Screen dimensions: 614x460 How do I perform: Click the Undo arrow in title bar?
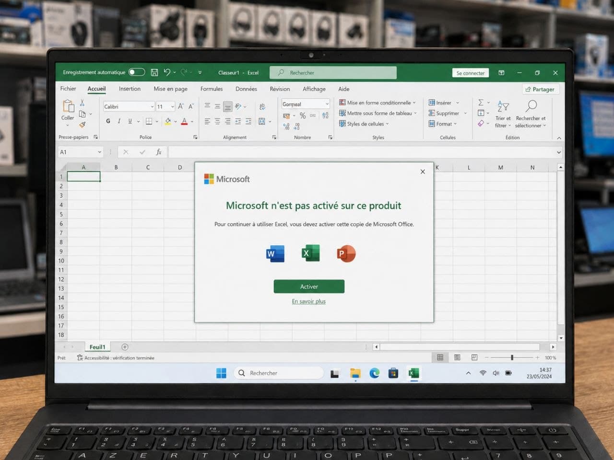pos(167,72)
